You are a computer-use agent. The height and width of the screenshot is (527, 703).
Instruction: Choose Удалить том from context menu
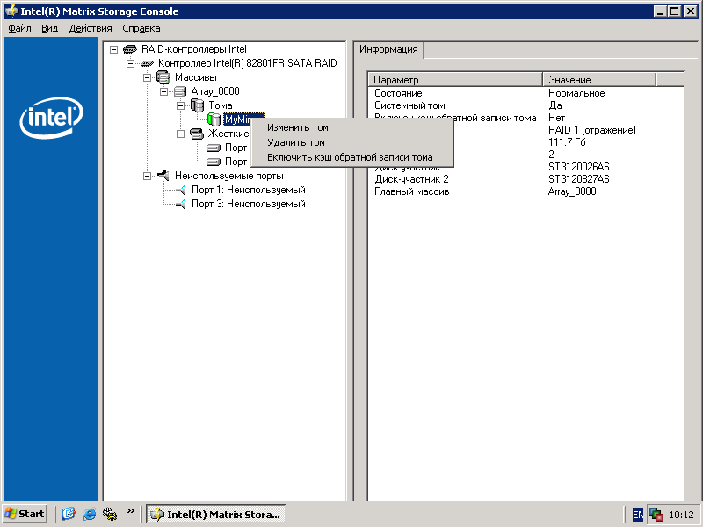[352, 142]
